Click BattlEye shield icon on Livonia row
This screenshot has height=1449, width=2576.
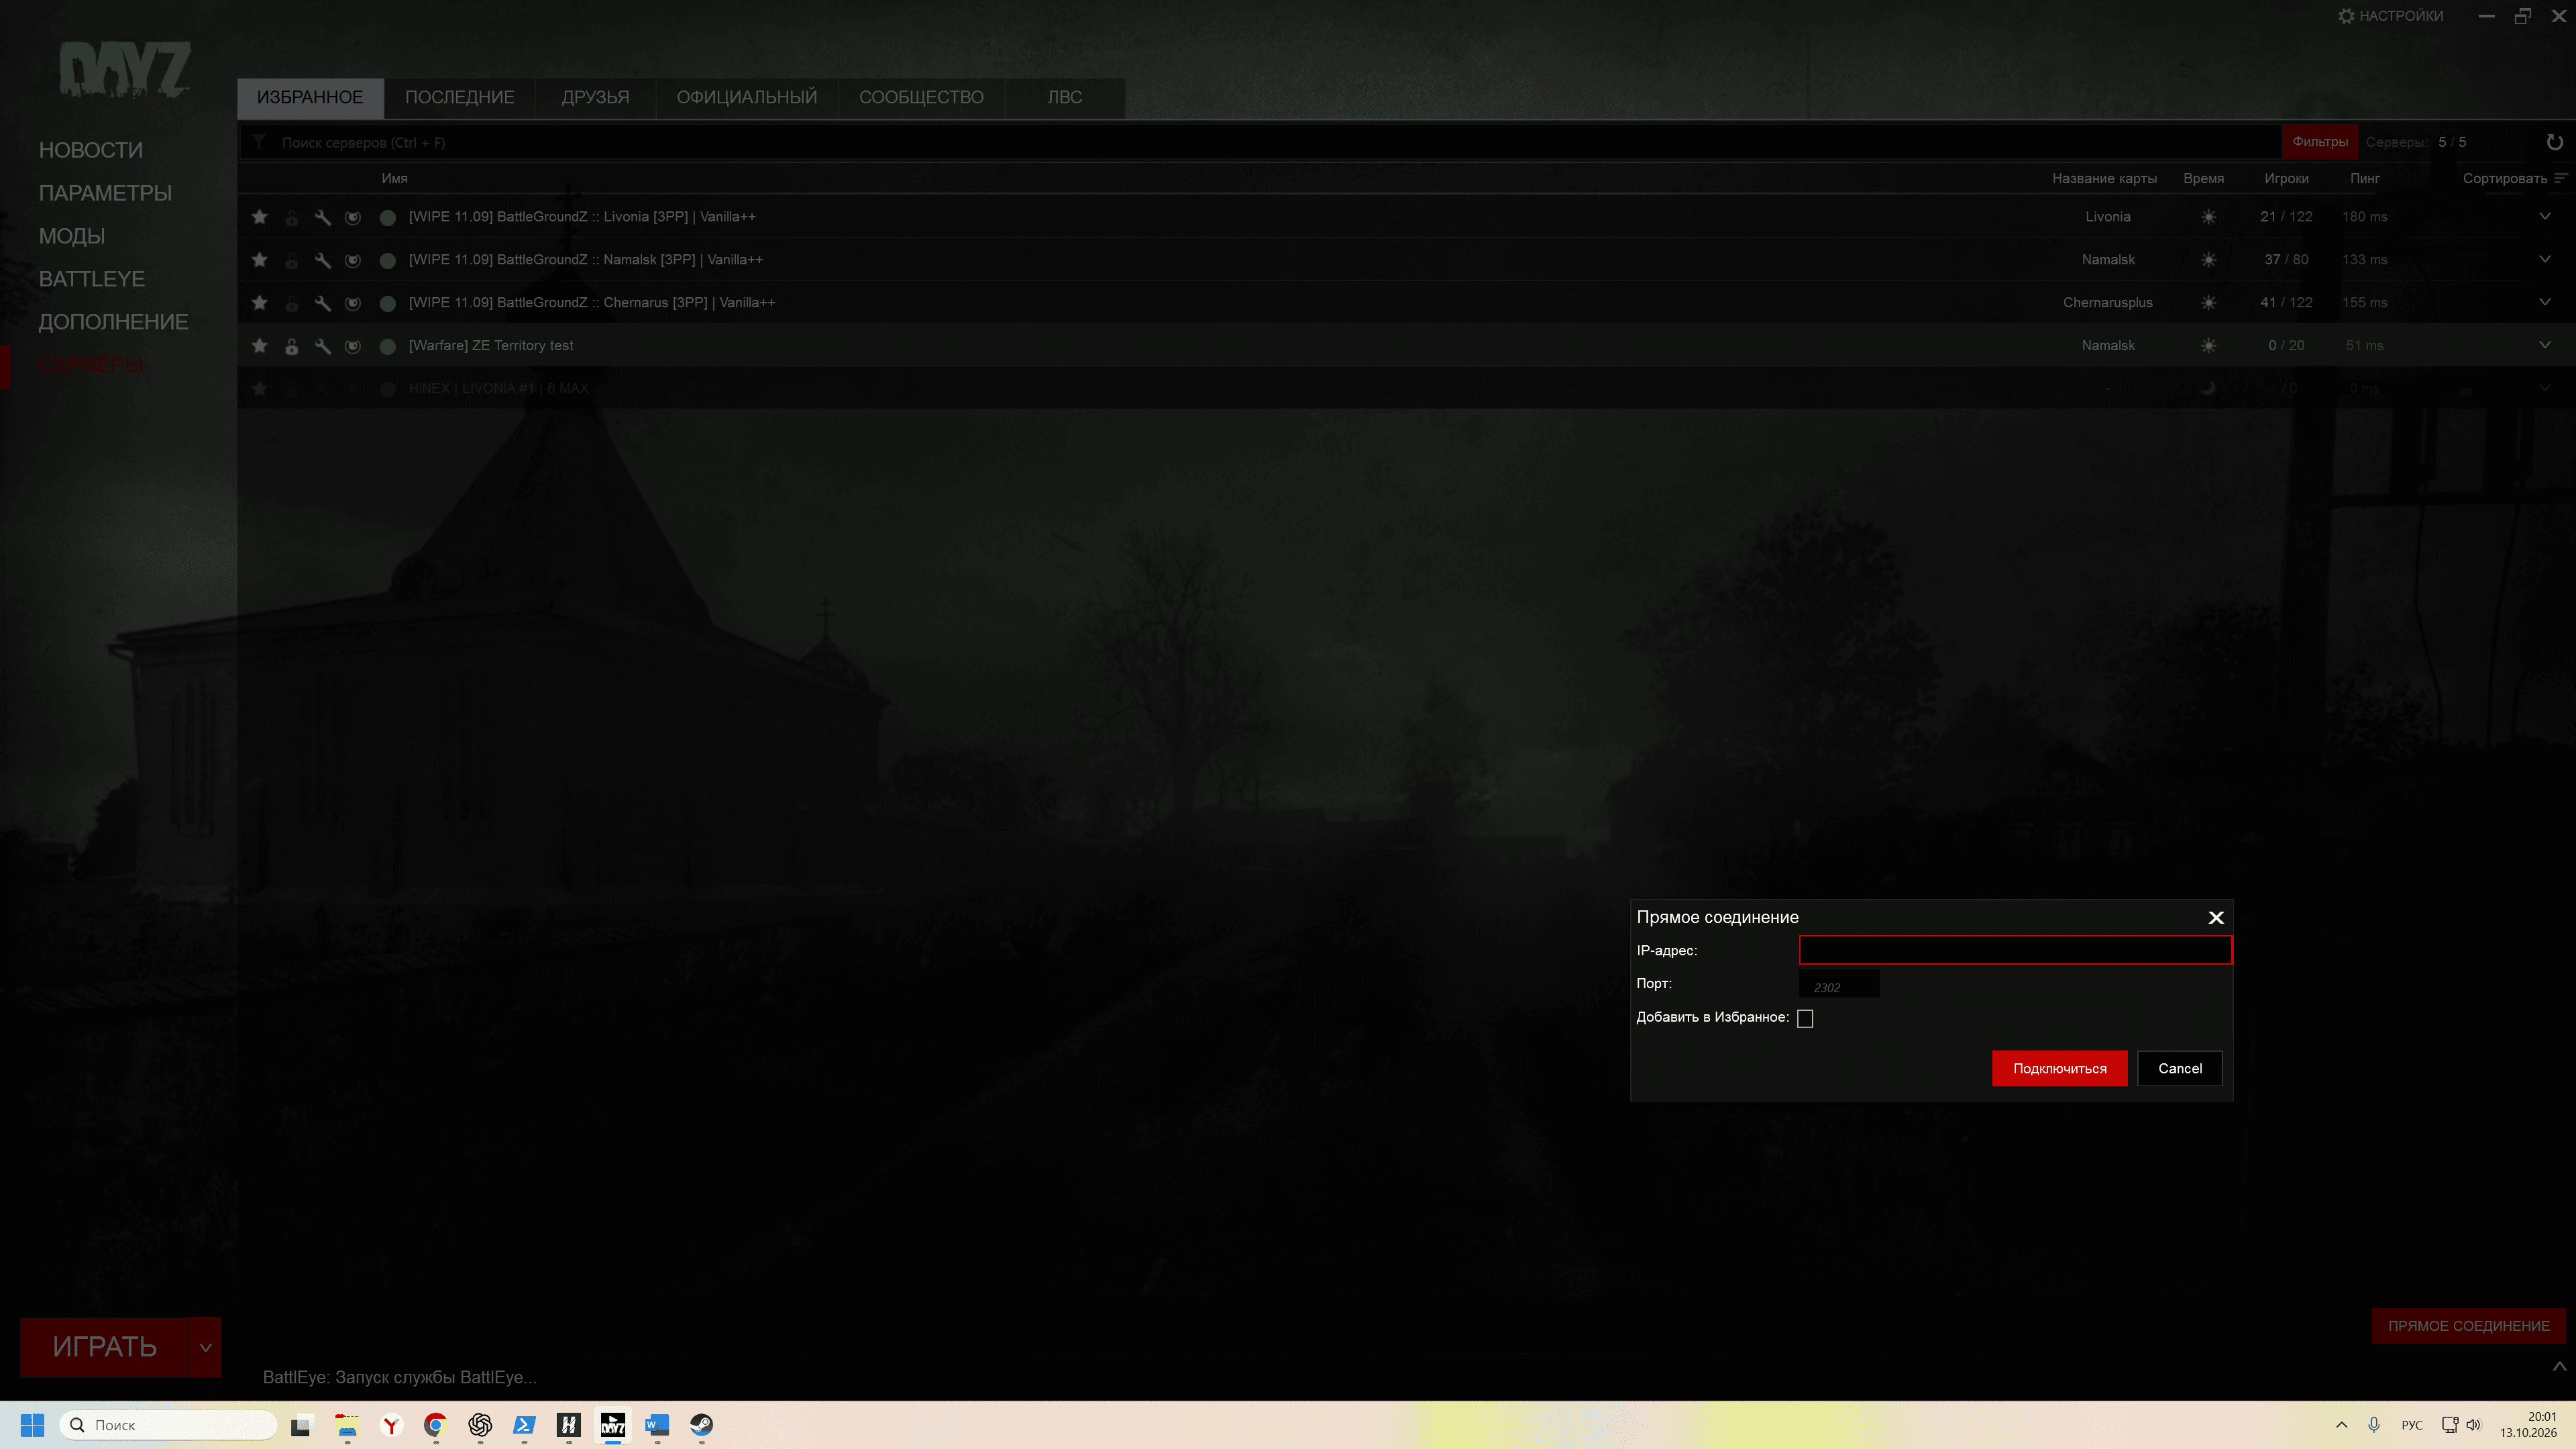pos(353,217)
